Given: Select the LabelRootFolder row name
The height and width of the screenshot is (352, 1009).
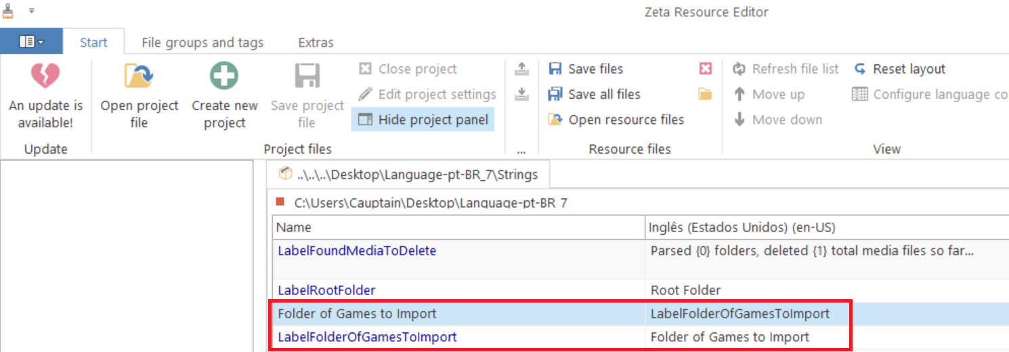Looking at the screenshot, I should pyautogui.click(x=326, y=290).
